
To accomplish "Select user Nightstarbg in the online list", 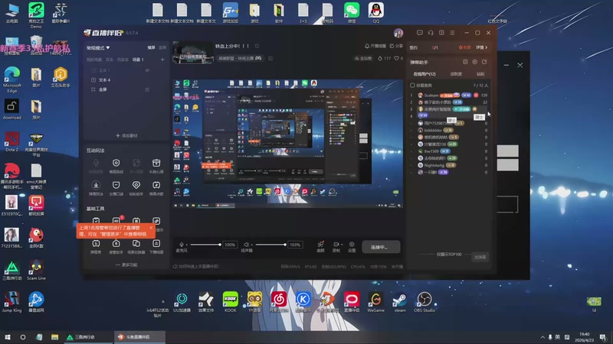I will (x=448, y=165).
